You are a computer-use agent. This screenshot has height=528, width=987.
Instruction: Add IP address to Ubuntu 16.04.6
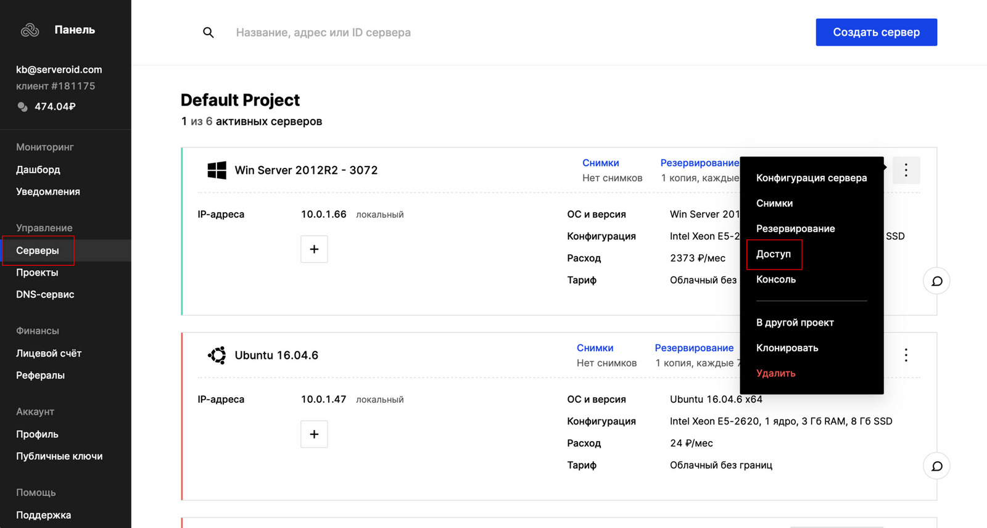click(x=314, y=434)
